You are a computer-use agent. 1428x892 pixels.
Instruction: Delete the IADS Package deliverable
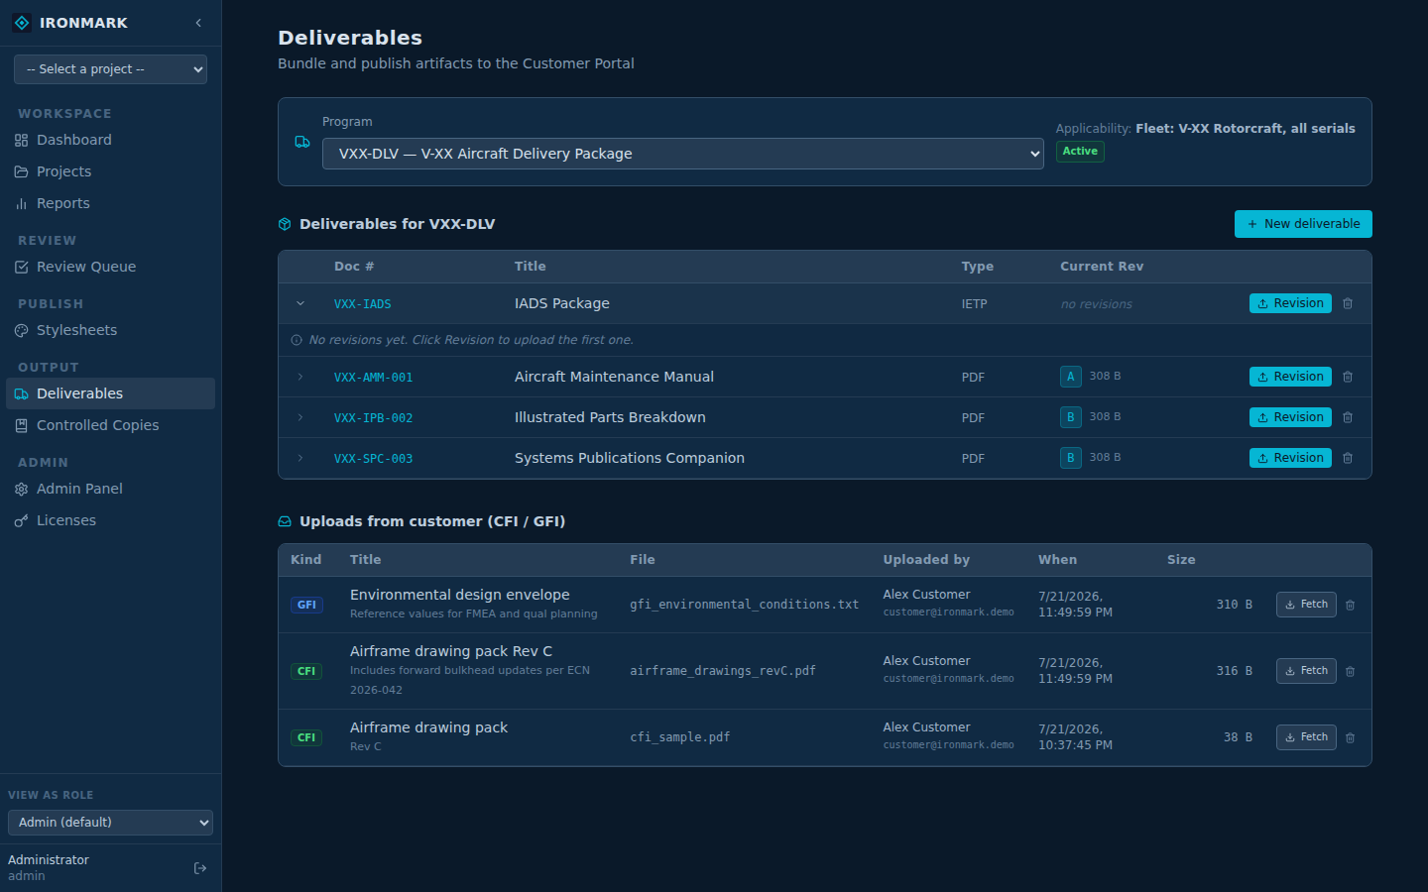(x=1348, y=303)
